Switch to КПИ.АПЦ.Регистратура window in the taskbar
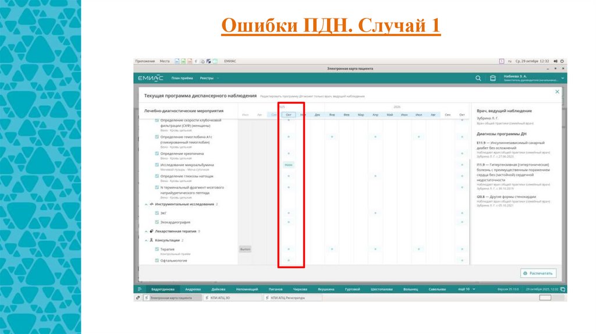Viewport: 596px width, 334px height. click(x=293, y=298)
